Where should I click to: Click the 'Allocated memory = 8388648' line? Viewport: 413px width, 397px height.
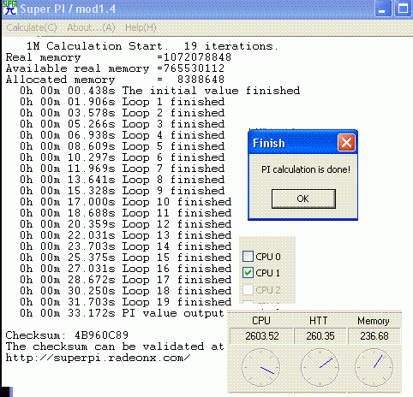tap(115, 80)
